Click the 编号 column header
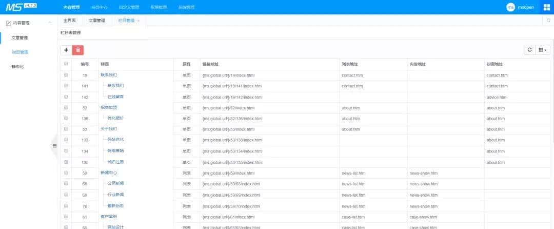Image resolution: width=554 pixels, height=229 pixels. (85, 64)
